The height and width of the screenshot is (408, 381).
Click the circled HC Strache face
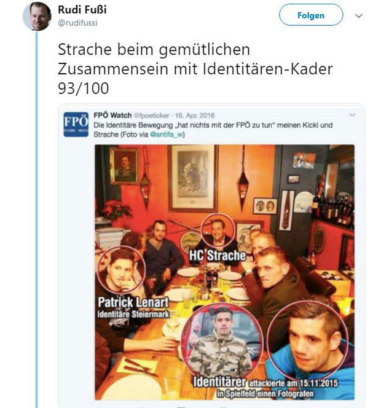[x=218, y=231]
